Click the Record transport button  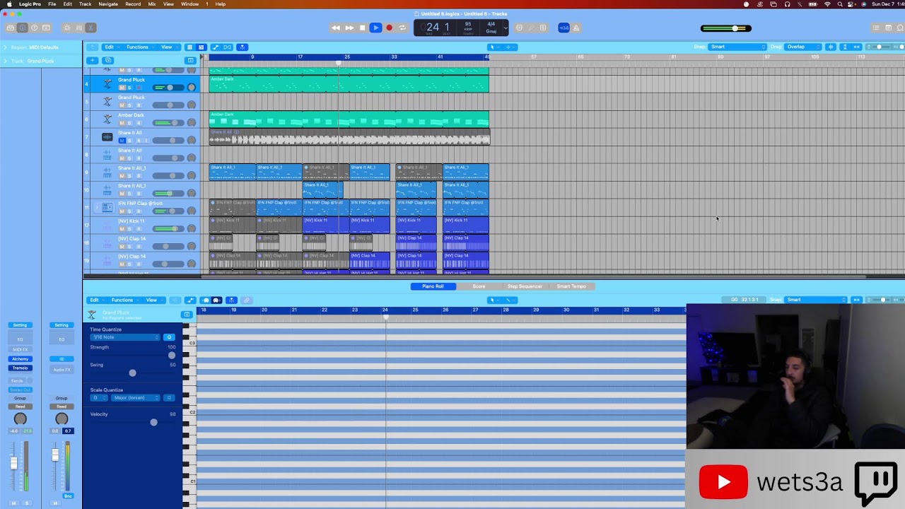(389, 28)
